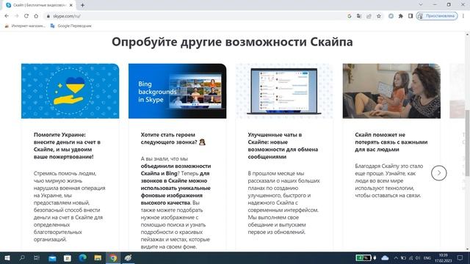The width and height of the screenshot is (470, 264).
Task: Click the skype.com/ru/ address bar
Action: 195,16
